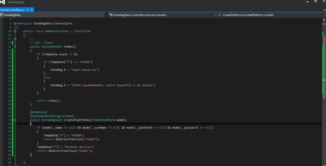This screenshot has width=326, height=166.
Task: Collapse the HomeController class outline
Action: (x=15, y=31)
